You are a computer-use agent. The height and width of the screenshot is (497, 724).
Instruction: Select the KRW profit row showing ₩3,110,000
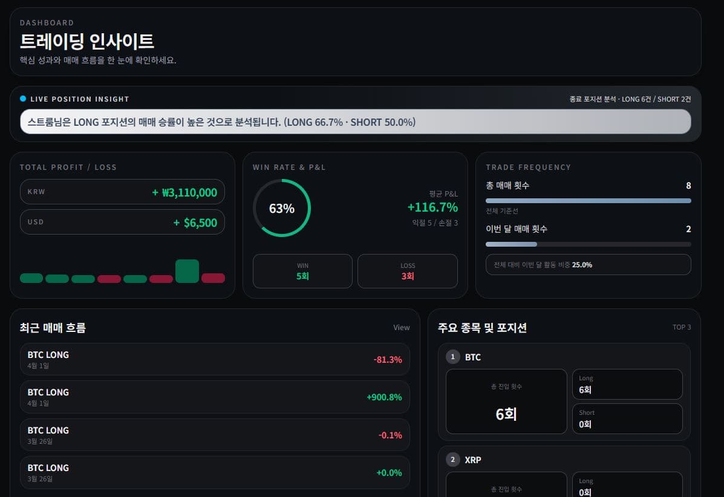122,192
